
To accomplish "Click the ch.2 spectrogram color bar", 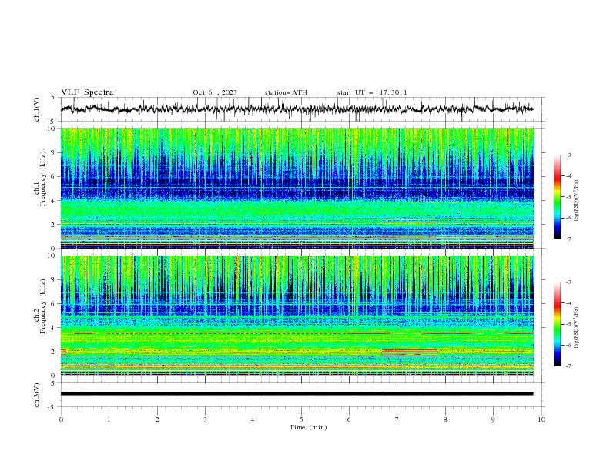I will point(557,324).
